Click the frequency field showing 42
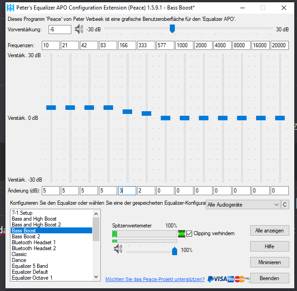 tap(89, 45)
